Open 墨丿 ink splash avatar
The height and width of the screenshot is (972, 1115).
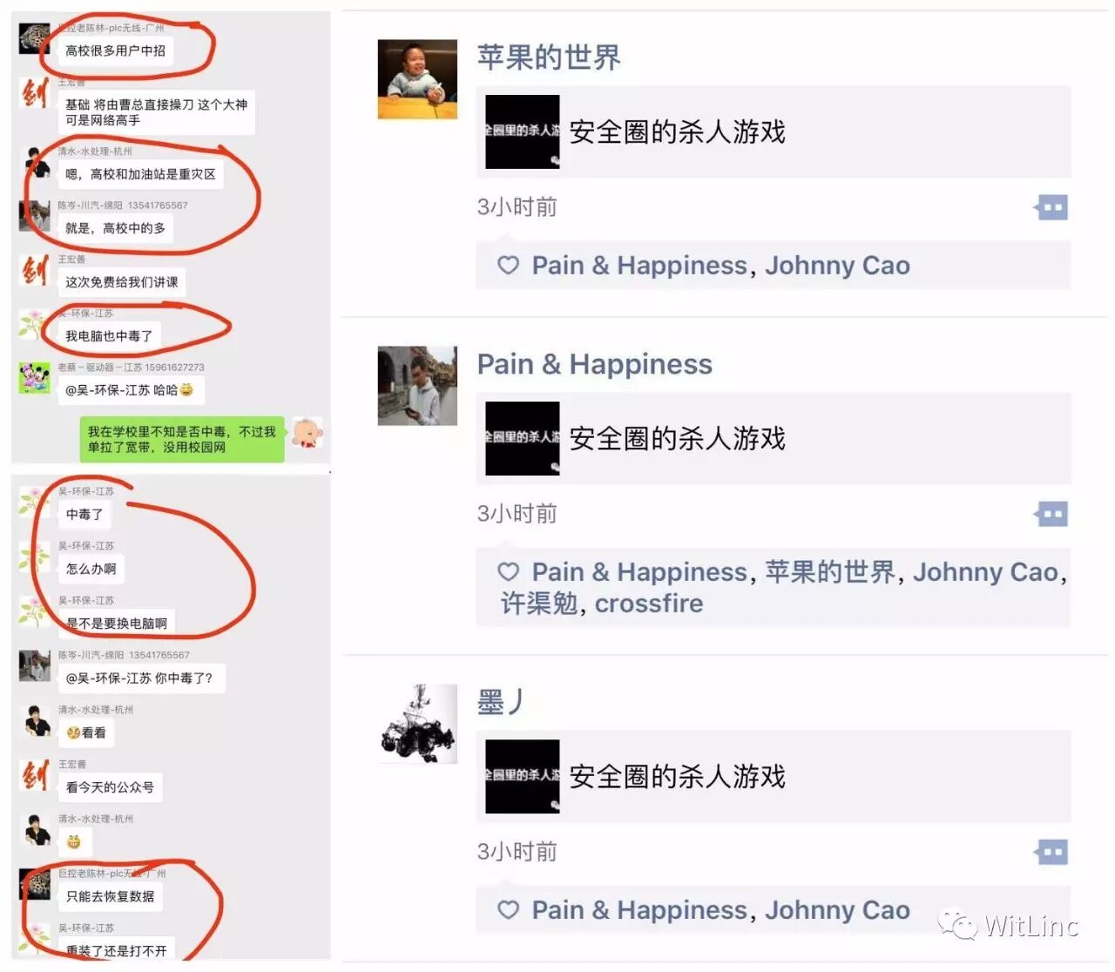click(417, 724)
